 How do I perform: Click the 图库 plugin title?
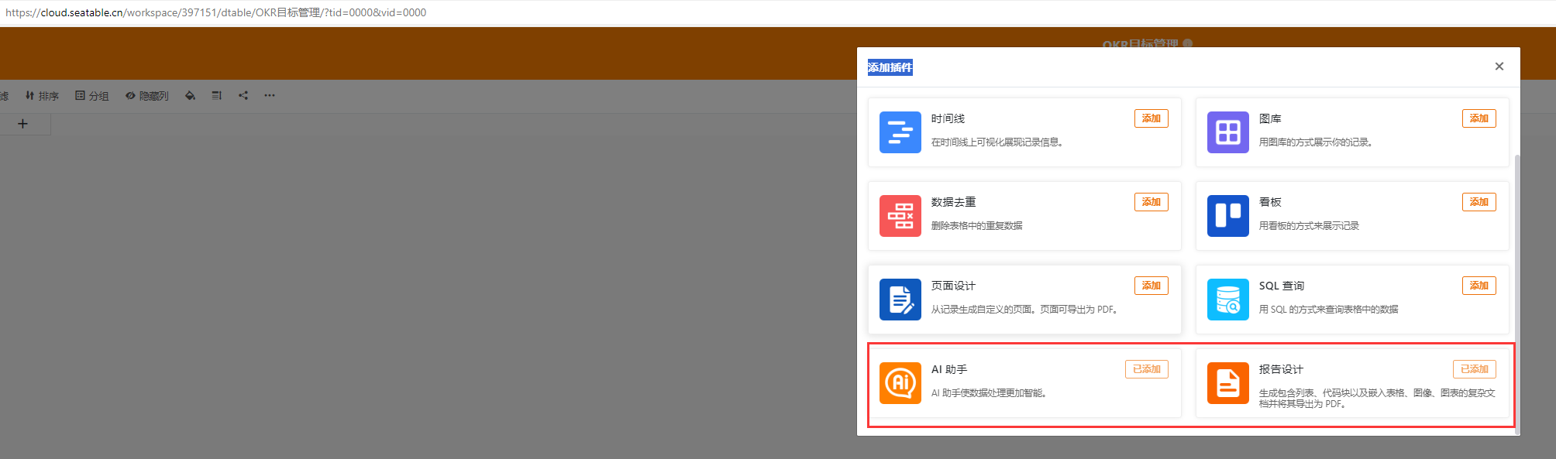click(1270, 118)
